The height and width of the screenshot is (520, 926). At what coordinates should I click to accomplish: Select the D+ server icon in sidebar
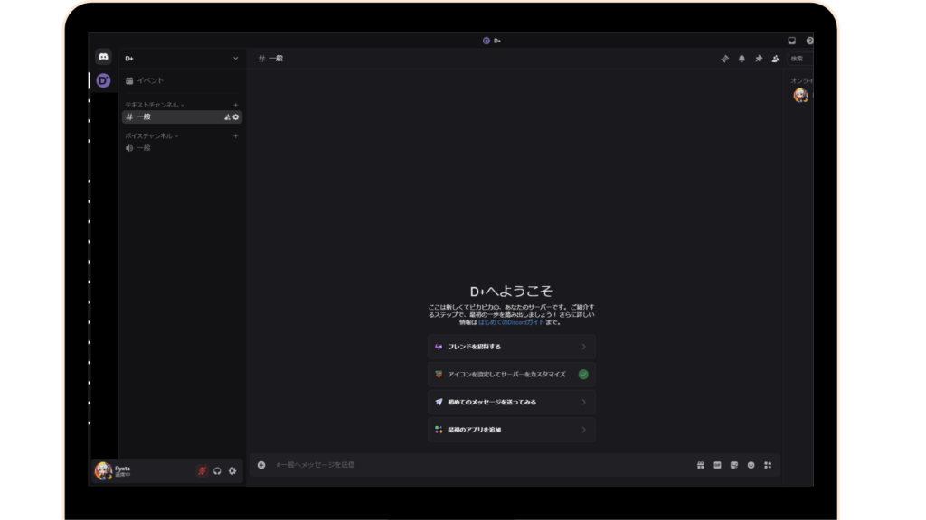click(103, 80)
